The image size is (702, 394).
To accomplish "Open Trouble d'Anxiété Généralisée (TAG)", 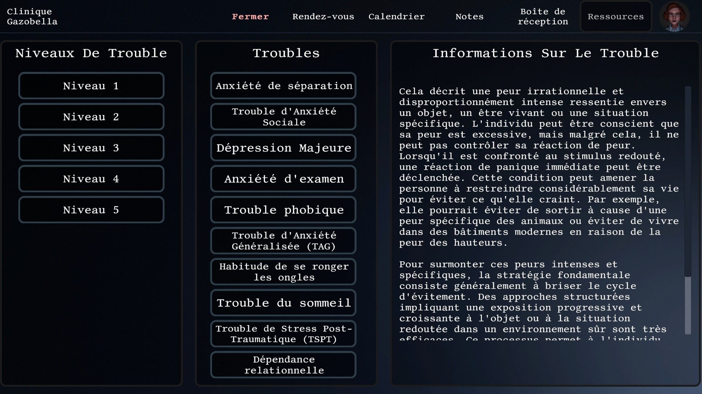I will (x=283, y=241).
